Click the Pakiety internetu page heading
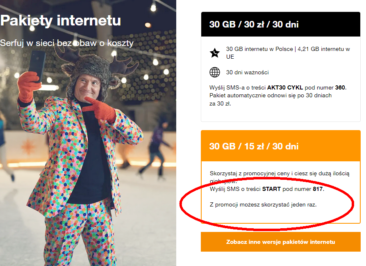The height and width of the screenshot is (266, 366). point(61,20)
